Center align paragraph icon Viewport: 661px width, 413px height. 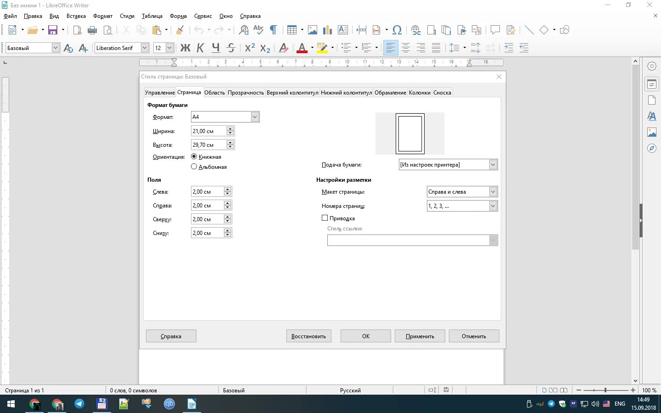tap(406, 48)
